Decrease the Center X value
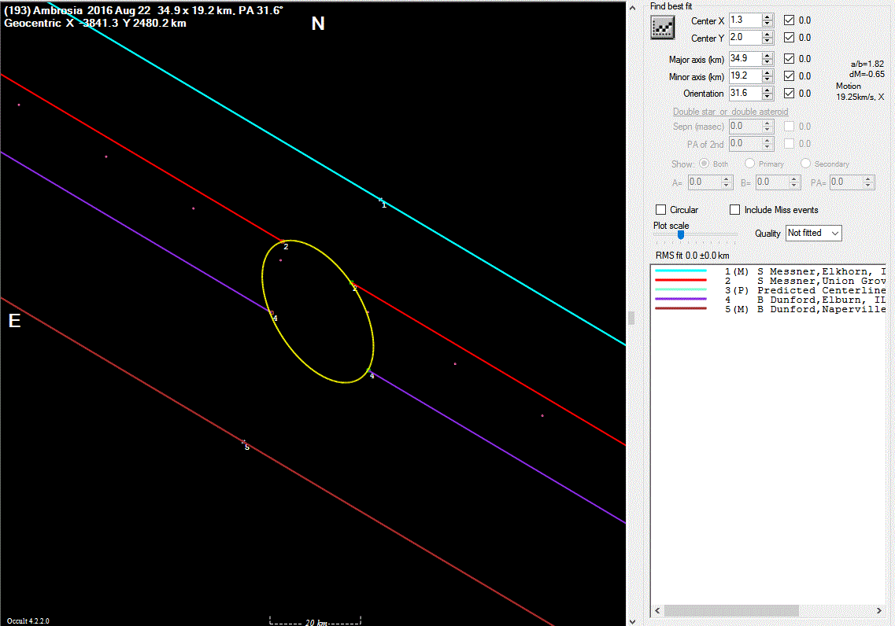This screenshot has width=895, height=626. tap(767, 24)
